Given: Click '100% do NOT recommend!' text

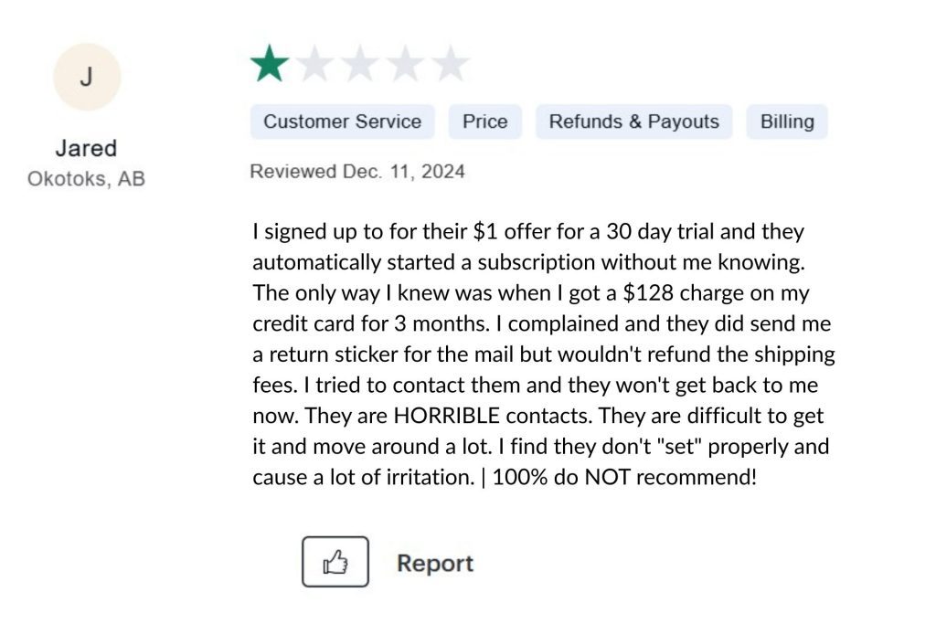Looking at the screenshot, I should click(x=625, y=477).
